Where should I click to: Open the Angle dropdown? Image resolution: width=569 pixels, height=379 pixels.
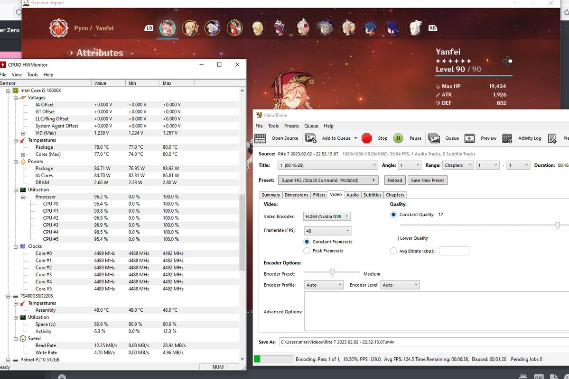tap(410, 165)
